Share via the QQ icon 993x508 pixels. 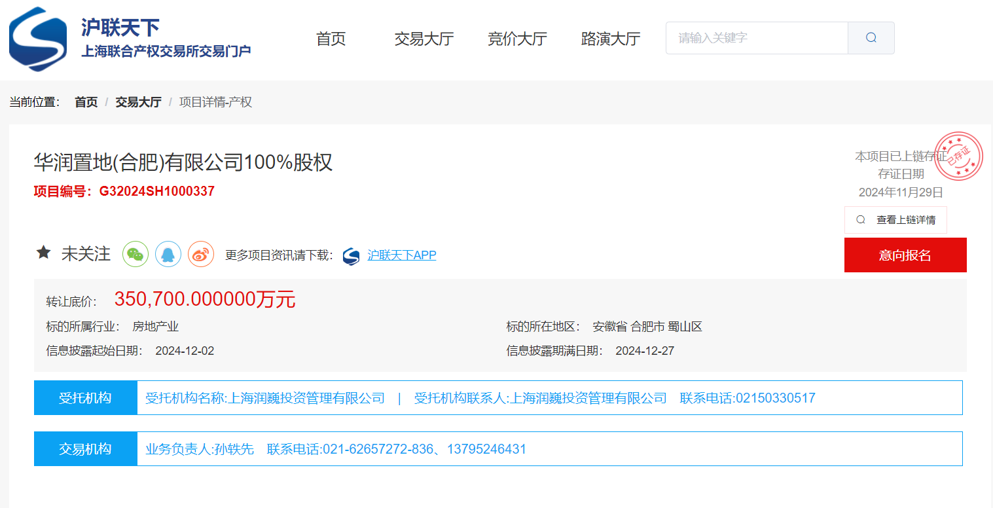[168, 254]
